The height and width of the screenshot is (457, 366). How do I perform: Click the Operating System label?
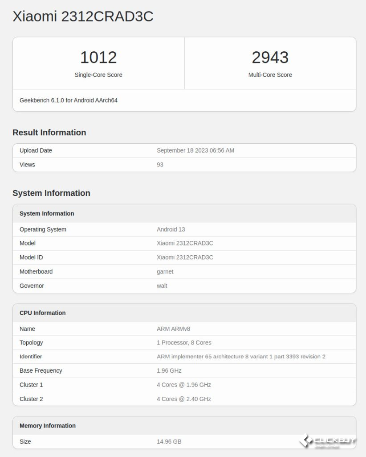click(x=43, y=229)
